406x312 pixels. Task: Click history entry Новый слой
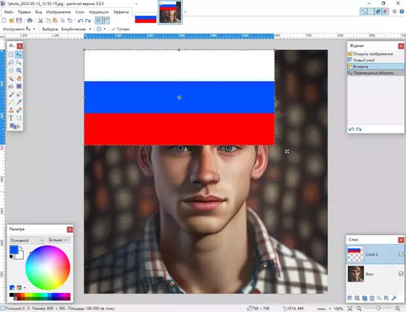click(375, 60)
